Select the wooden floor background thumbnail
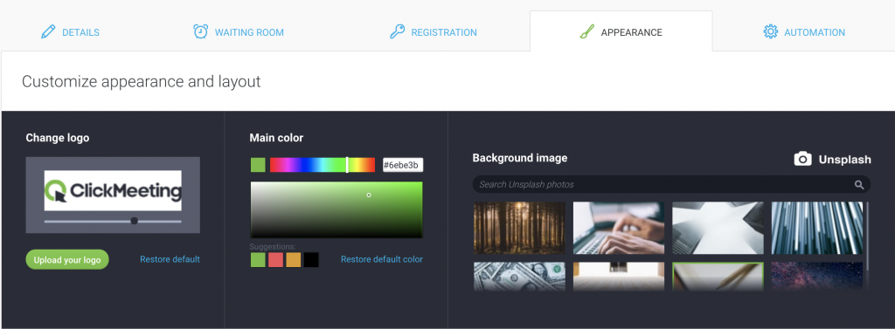This screenshot has height=329, width=895. (619, 277)
